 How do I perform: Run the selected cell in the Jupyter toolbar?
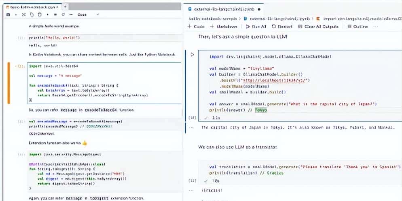click(x=47, y=15)
